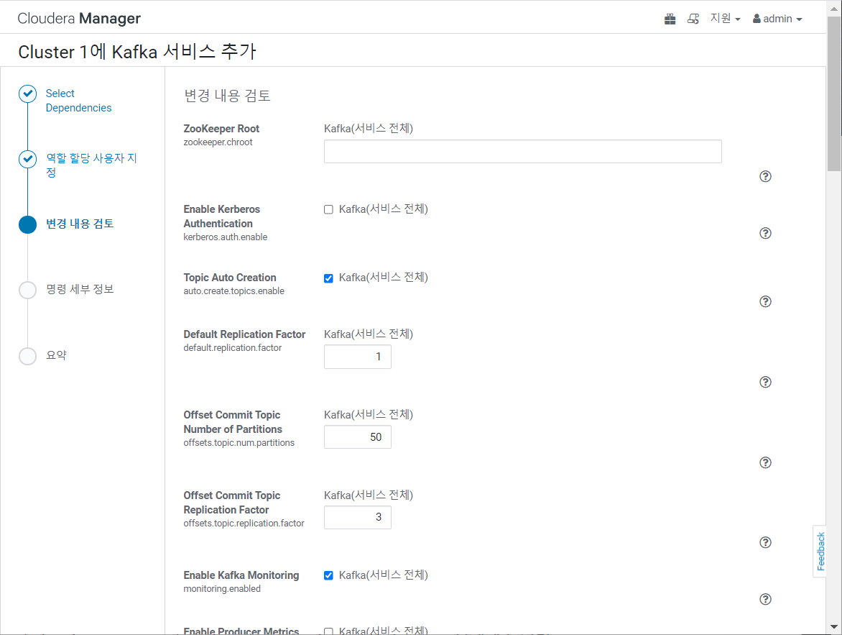This screenshot has width=842, height=635.
Task: Click help icon for ZooKeeper Root
Action: pos(765,176)
